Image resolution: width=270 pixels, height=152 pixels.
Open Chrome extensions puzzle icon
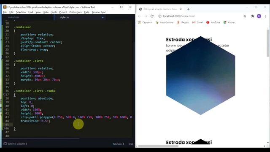pyautogui.click(x=252, y=16)
